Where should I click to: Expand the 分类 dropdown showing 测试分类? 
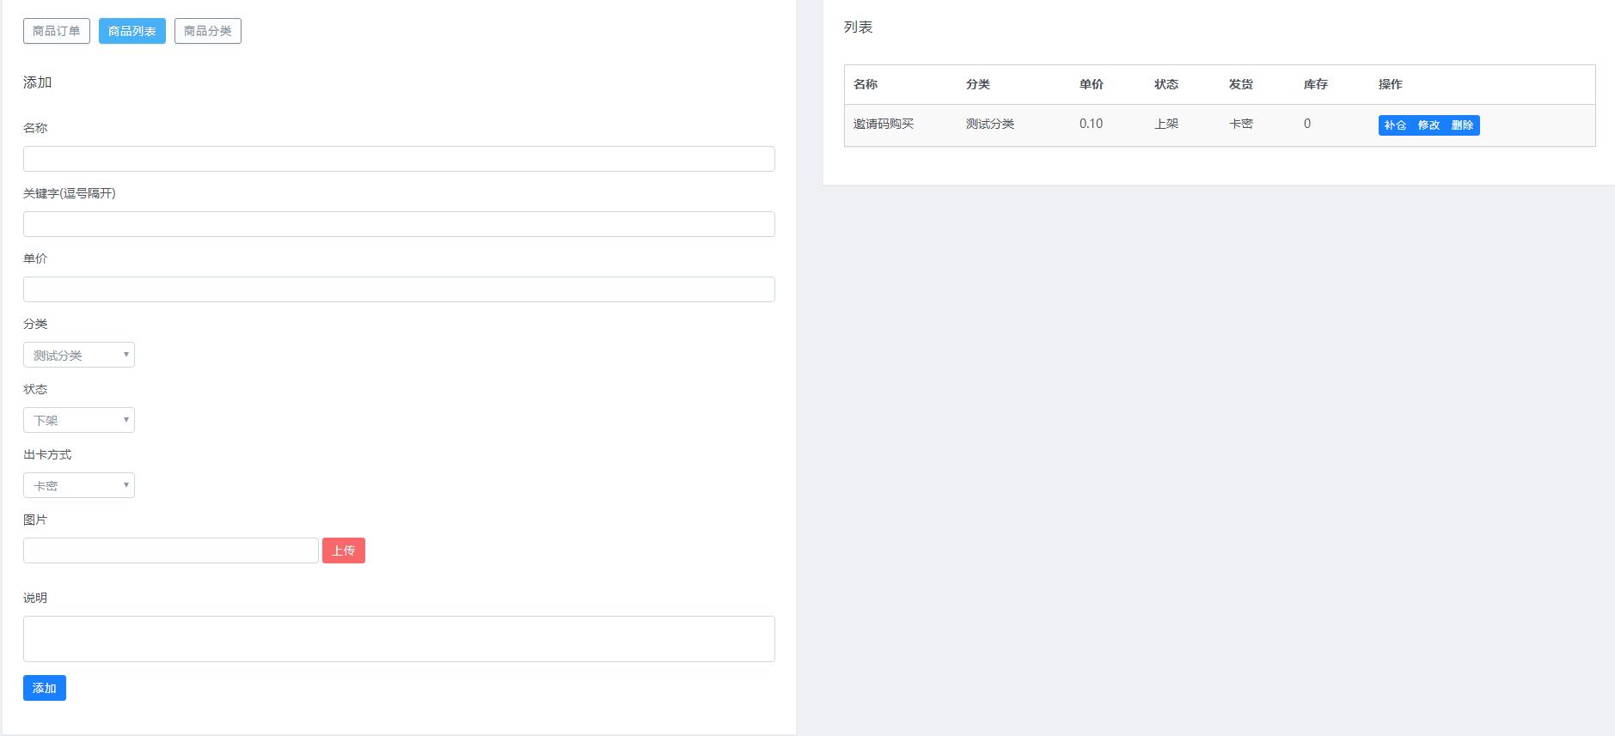click(79, 355)
